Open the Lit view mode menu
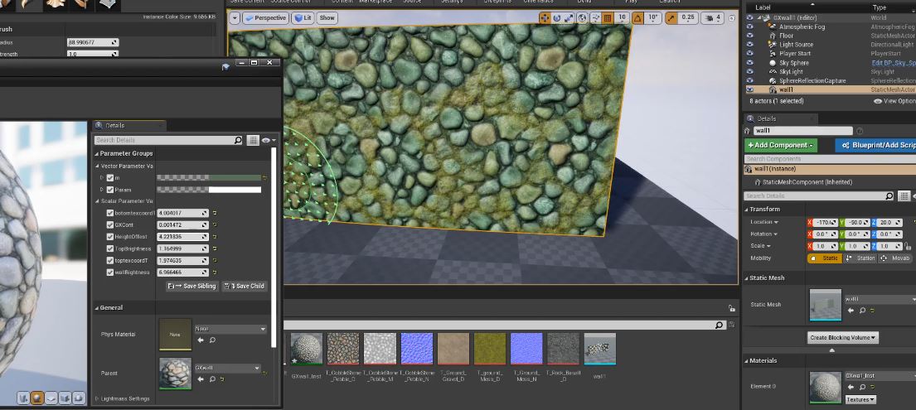This screenshot has height=410, width=916. [x=303, y=17]
